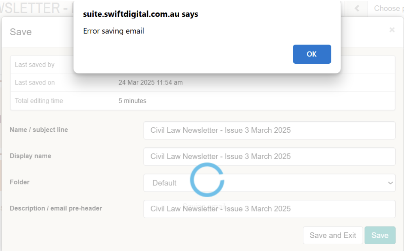Click OK in the error alert
This screenshot has width=405, height=252.
[x=312, y=54]
